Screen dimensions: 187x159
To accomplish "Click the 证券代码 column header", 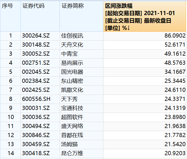I will (40, 16).
